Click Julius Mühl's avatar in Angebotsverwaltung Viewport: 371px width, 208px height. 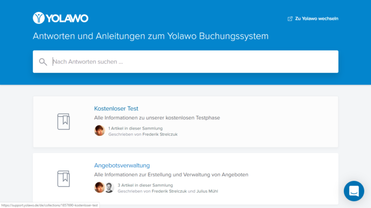coord(109,187)
